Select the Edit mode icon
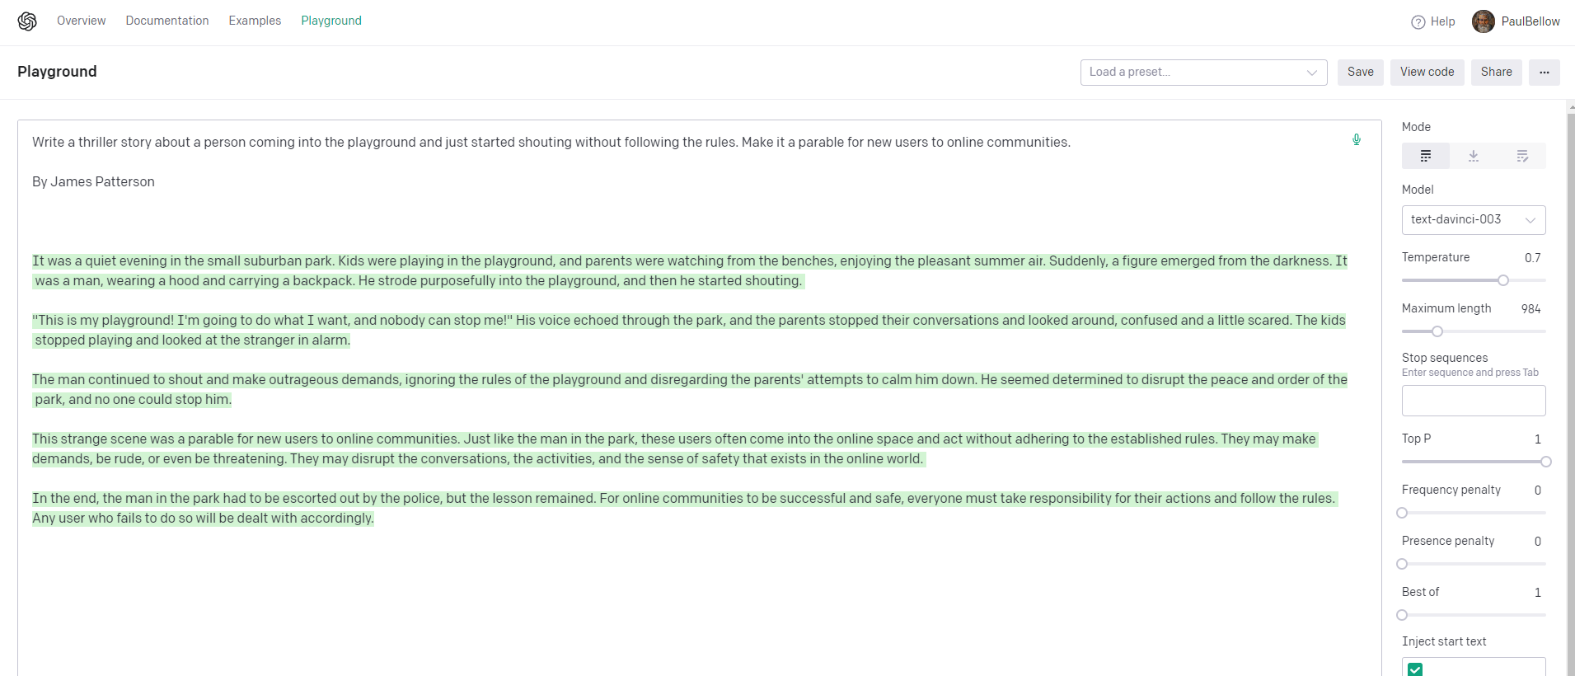 click(x=1522, y=156)
